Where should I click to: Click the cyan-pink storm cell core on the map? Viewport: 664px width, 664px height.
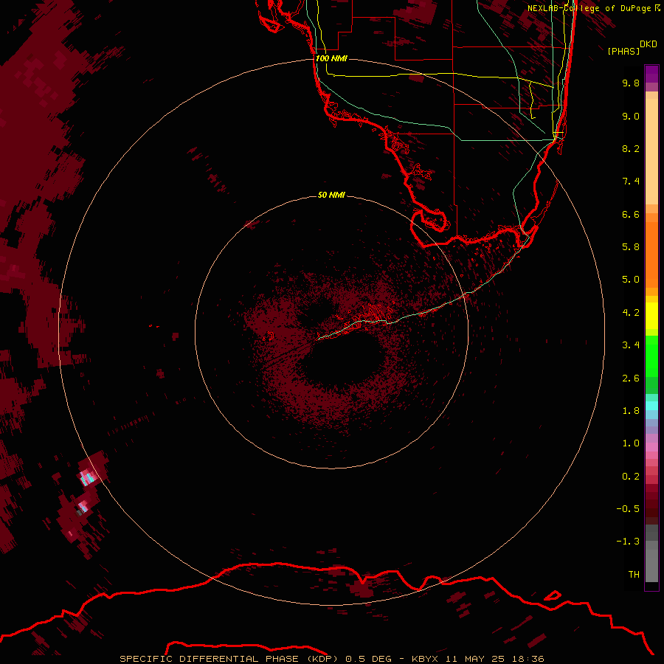click(x=88, y=477)
